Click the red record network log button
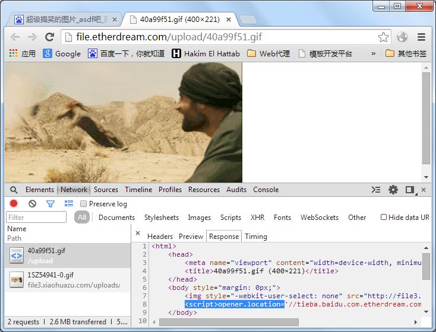This screenshot has height=332, width=436. [x=14, y=204]
